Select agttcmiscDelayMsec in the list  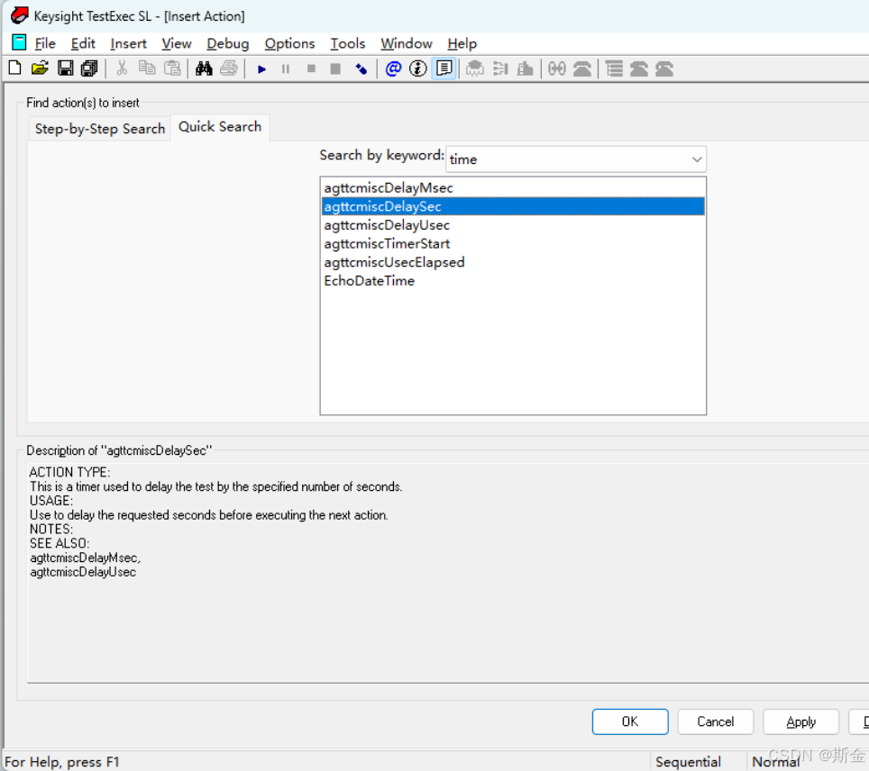coord(513,187)
